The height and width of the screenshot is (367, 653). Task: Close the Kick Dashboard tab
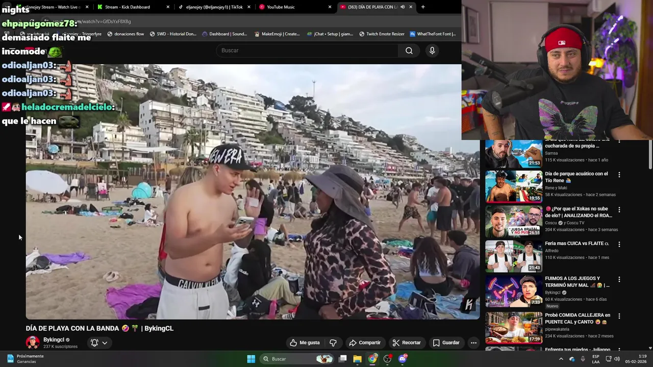[168, 7]
